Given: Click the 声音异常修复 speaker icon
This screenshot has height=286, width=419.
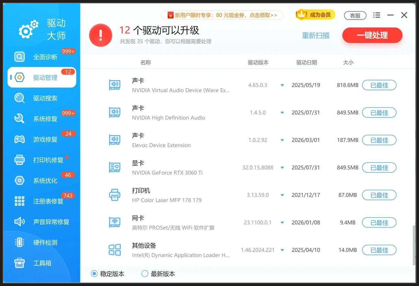Looking at the screenshot, I should (x=20, y=221).
